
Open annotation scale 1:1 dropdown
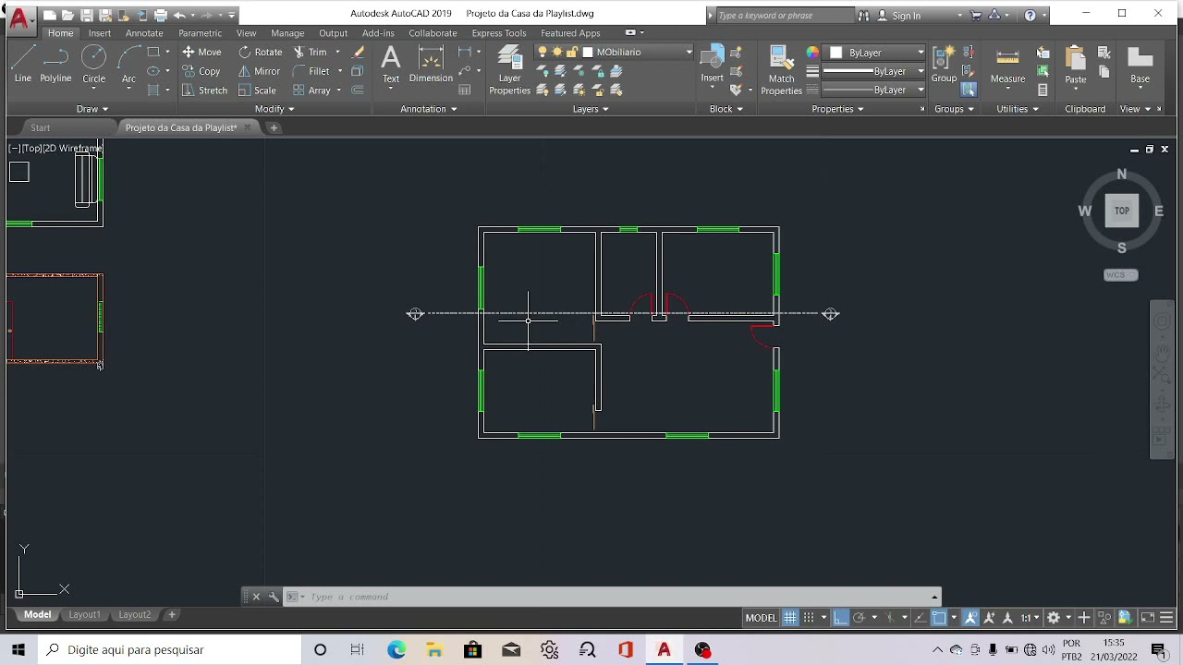click(1029, 617)
